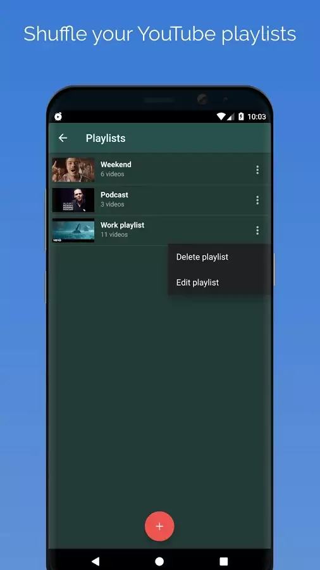Screen dimensions: 320x570
Task: Go back using the Playlists arrow
Action: [63, 138]
